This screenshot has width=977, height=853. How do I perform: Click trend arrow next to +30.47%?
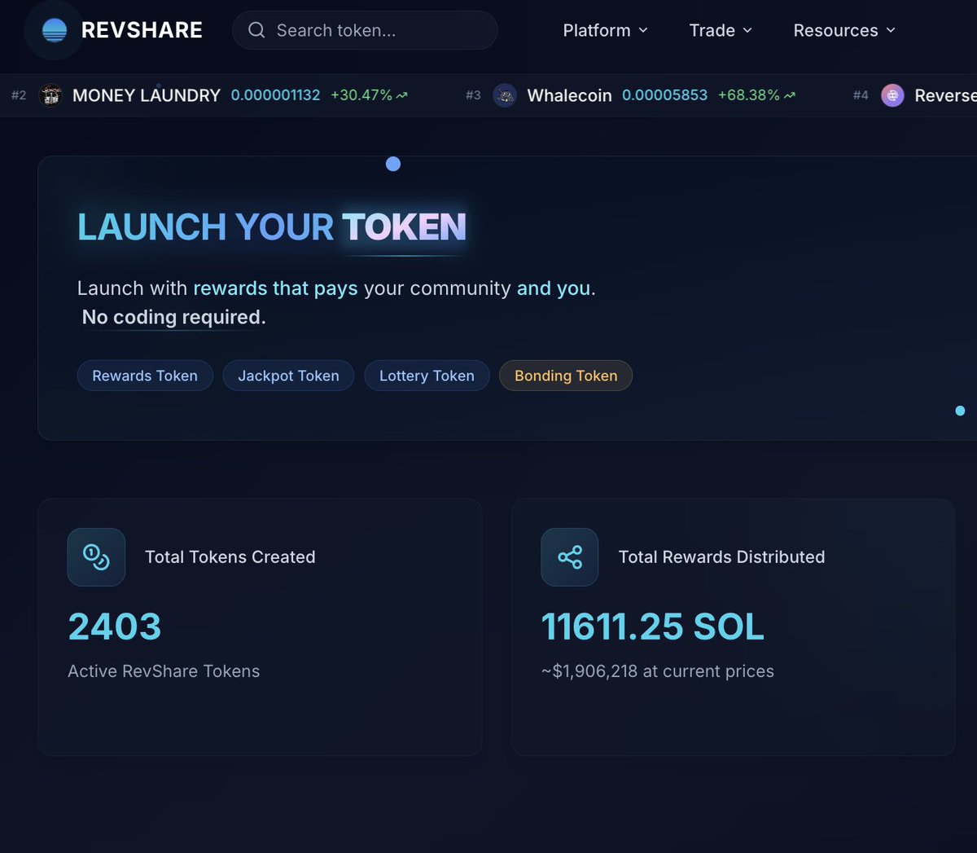[x=401, y=95]
